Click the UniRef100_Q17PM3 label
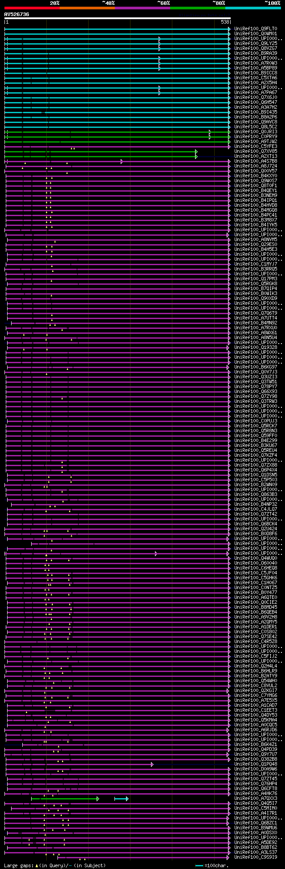 [256, 279]
